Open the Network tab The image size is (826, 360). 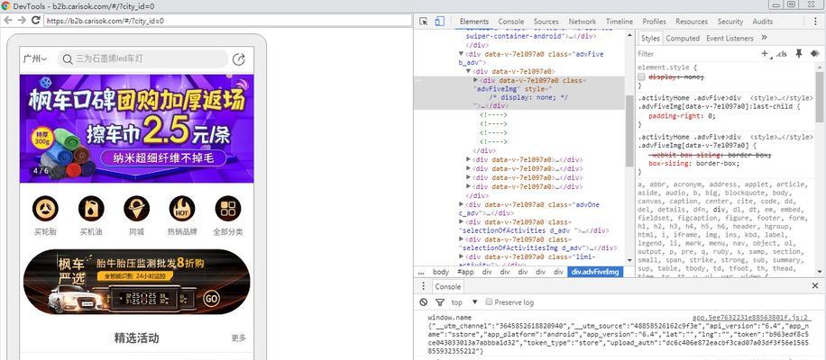[583, 22]
